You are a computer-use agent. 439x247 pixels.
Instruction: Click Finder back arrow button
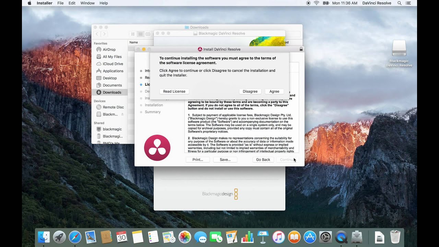[x=97, y=34]
